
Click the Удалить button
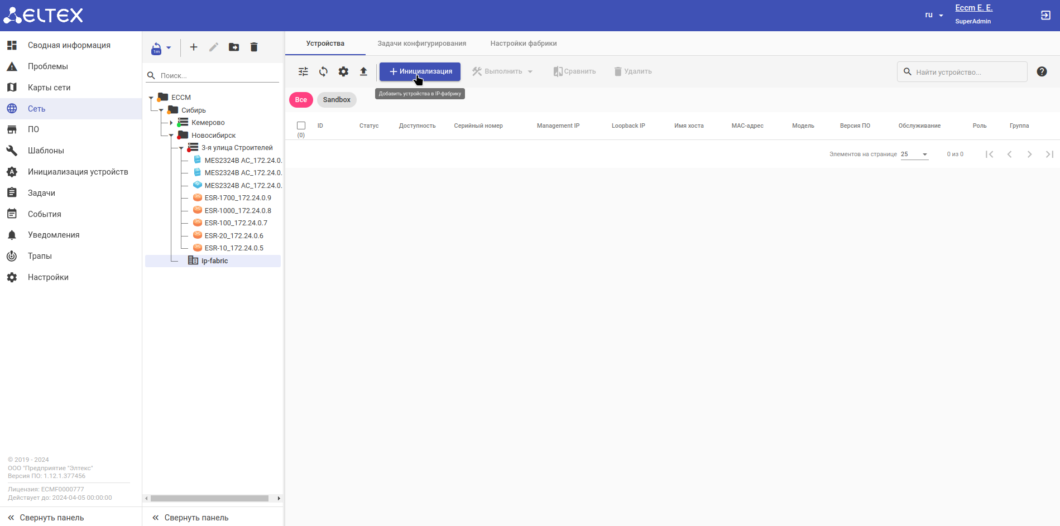click(x=633, y=71)
